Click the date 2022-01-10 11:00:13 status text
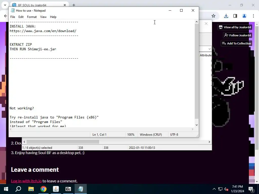Screen dimensions: 259x194 (x=142, y=148)
